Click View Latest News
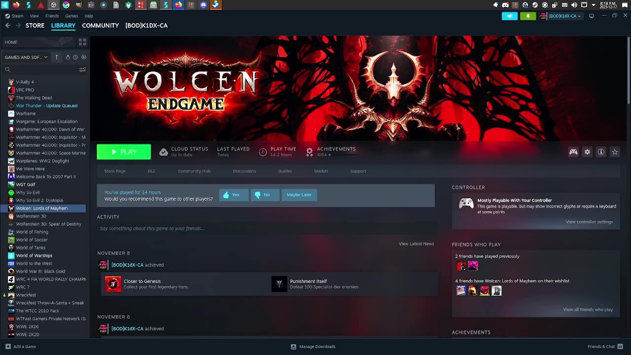631x355 pixels. (416, 244)
